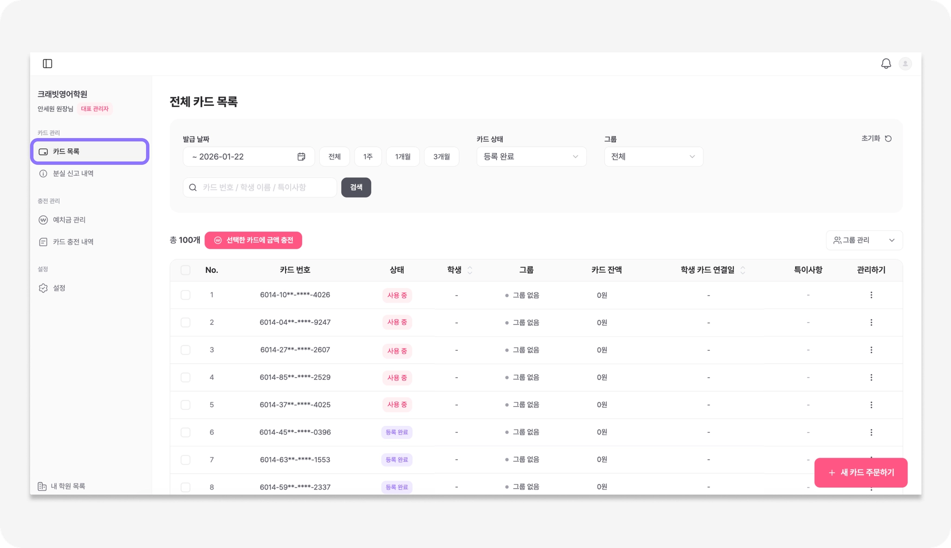This screenshot has width=951, height=548.
Task: Select checkbox for card 6014-45**-****-0396
Action: click(x=185, y=432)
